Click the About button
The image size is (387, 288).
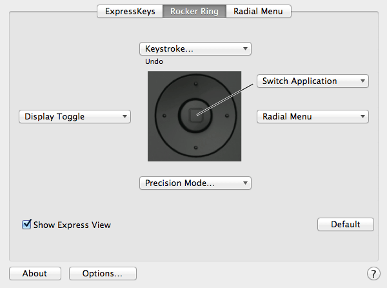(35, 273)
